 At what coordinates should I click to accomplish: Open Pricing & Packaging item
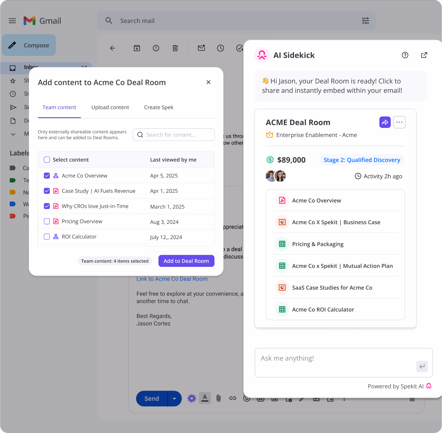(335, 244)
